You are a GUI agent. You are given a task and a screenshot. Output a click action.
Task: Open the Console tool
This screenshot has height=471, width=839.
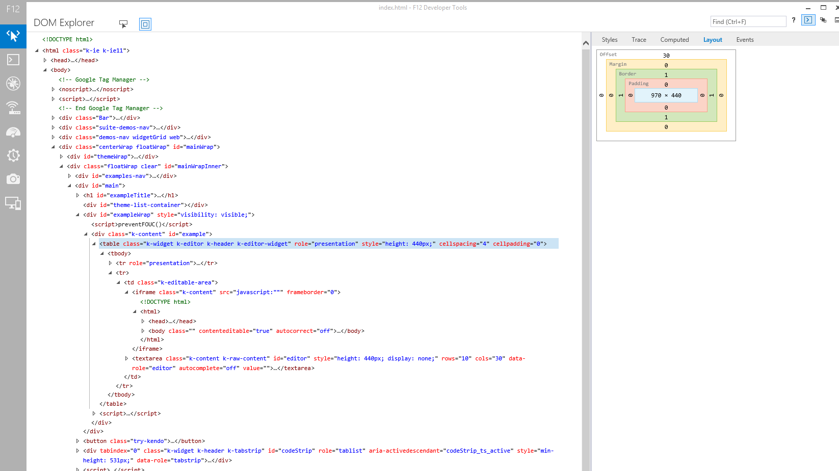click(x=13, y=60)
